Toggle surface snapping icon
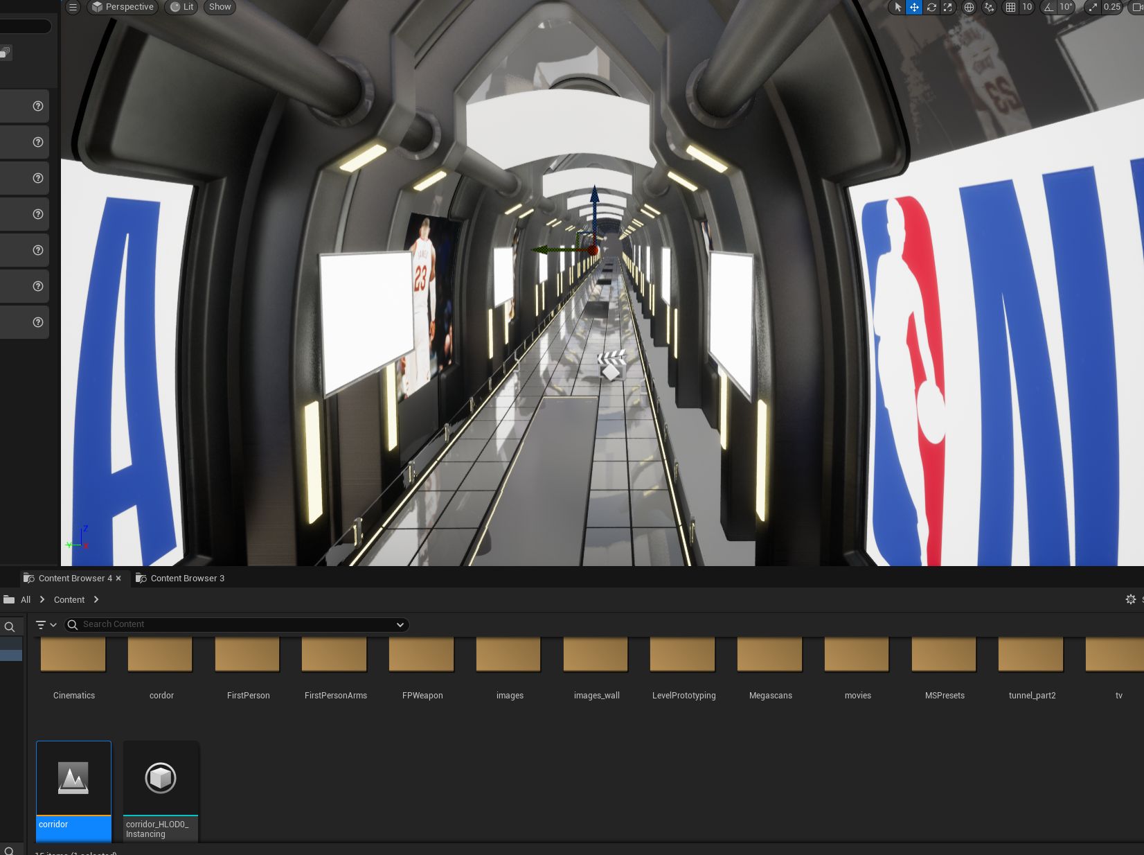The image size is (1144, 855). coord(989,7)
